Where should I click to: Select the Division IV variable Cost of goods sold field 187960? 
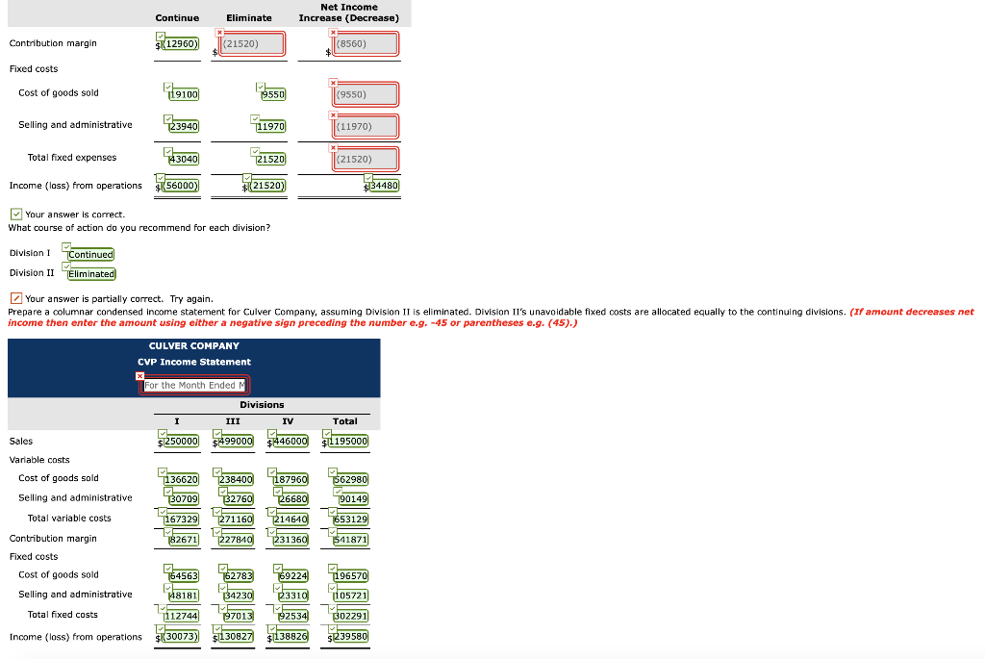[x=290, y=479]
